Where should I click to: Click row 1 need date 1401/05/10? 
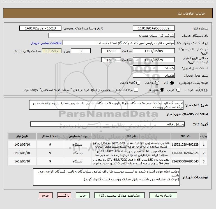(x=22, y=144)
